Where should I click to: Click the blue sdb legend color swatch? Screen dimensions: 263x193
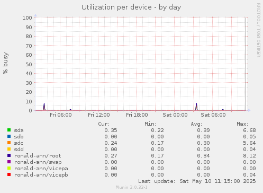click(9, 136)
